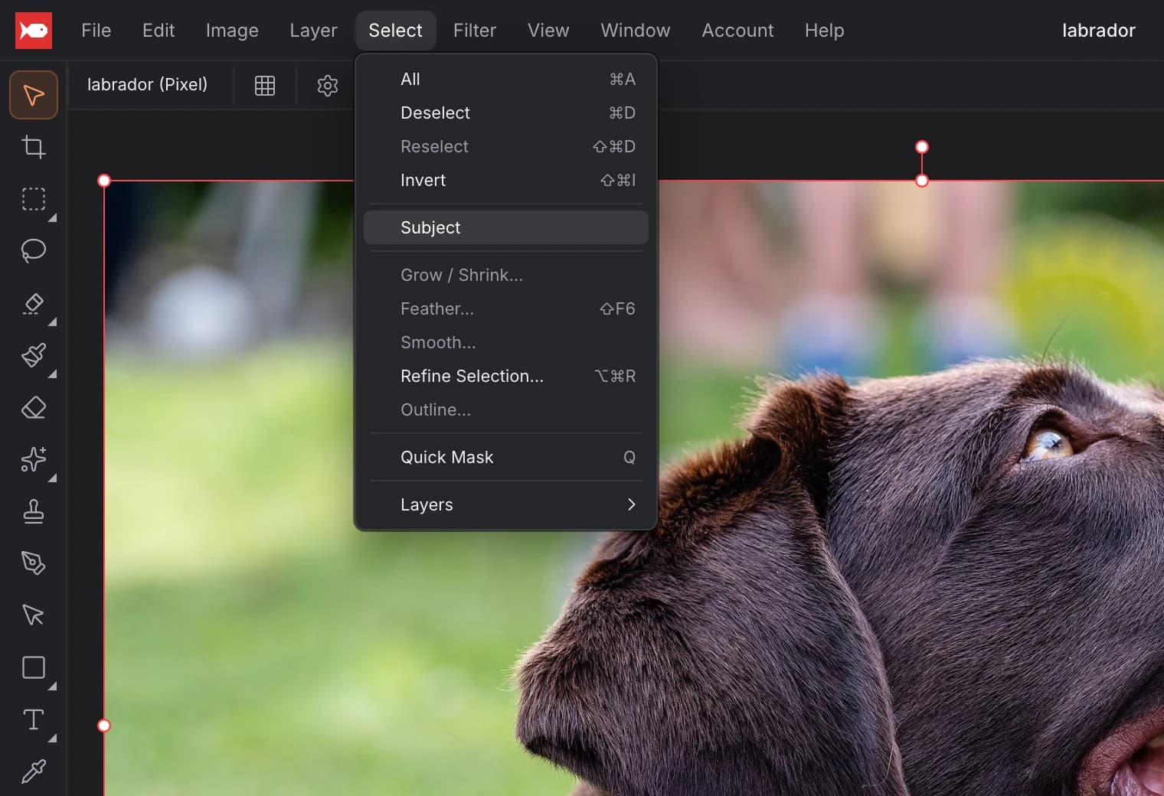Click the labrador (Pixel) layer label
1164x796 pixels.
click(147, 84)
